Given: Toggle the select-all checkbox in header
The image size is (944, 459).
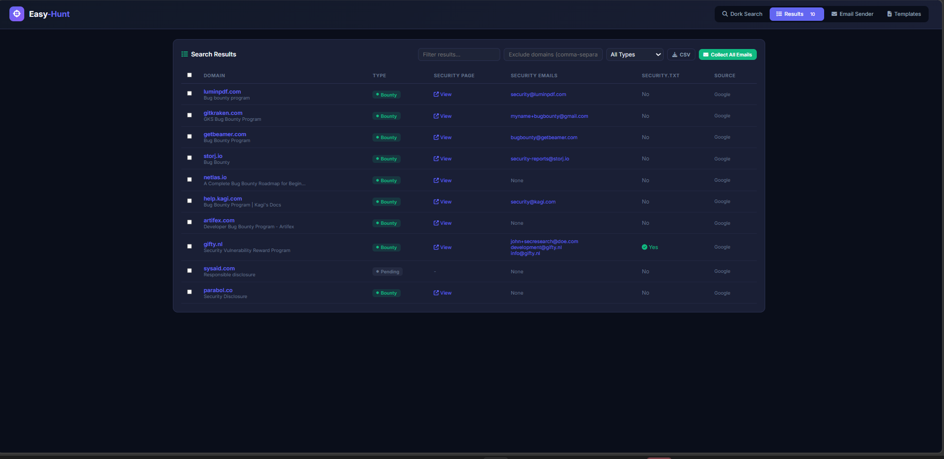Looking at the screenshot, I should coord(189,75).
